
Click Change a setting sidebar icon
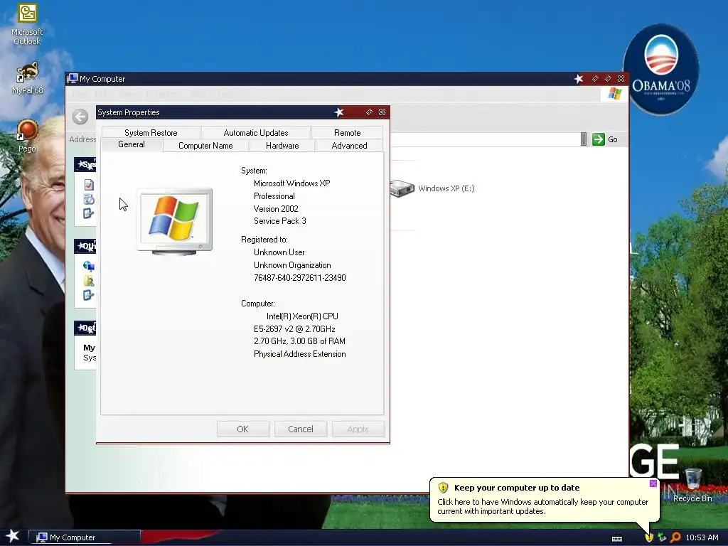pyautogui.click(x=89, y=213)
